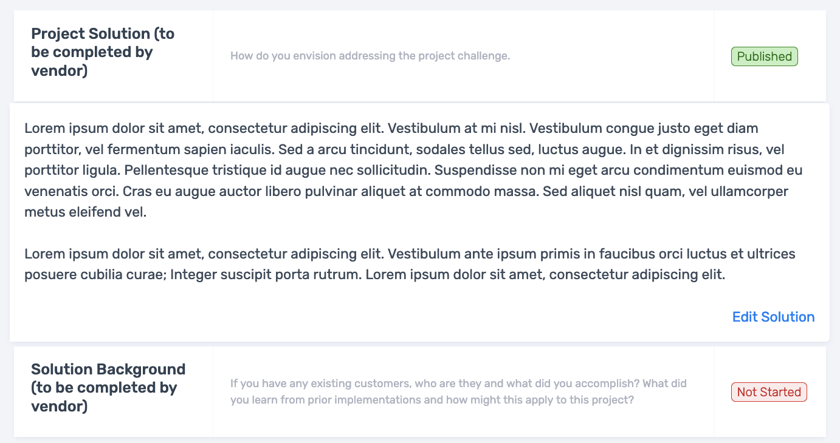Expand the Solution Background section title
The height and width of the screenshot is (443, 840).
108,388
